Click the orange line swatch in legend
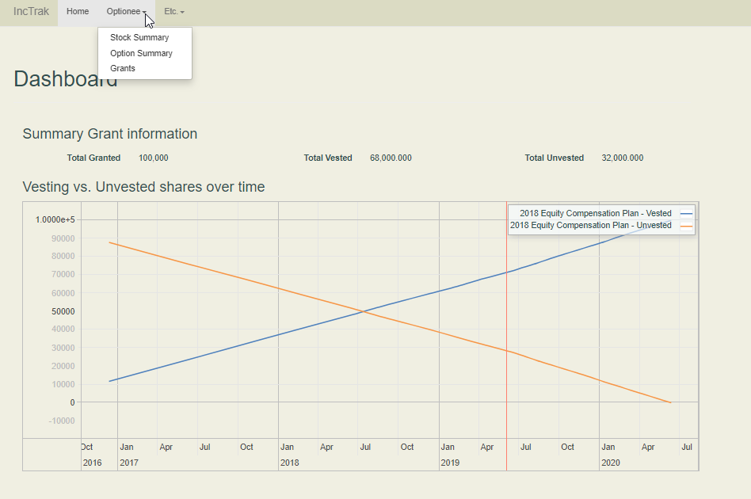This screenshot has width=751, height=499. pyautogui.click(x=686, y=226)
